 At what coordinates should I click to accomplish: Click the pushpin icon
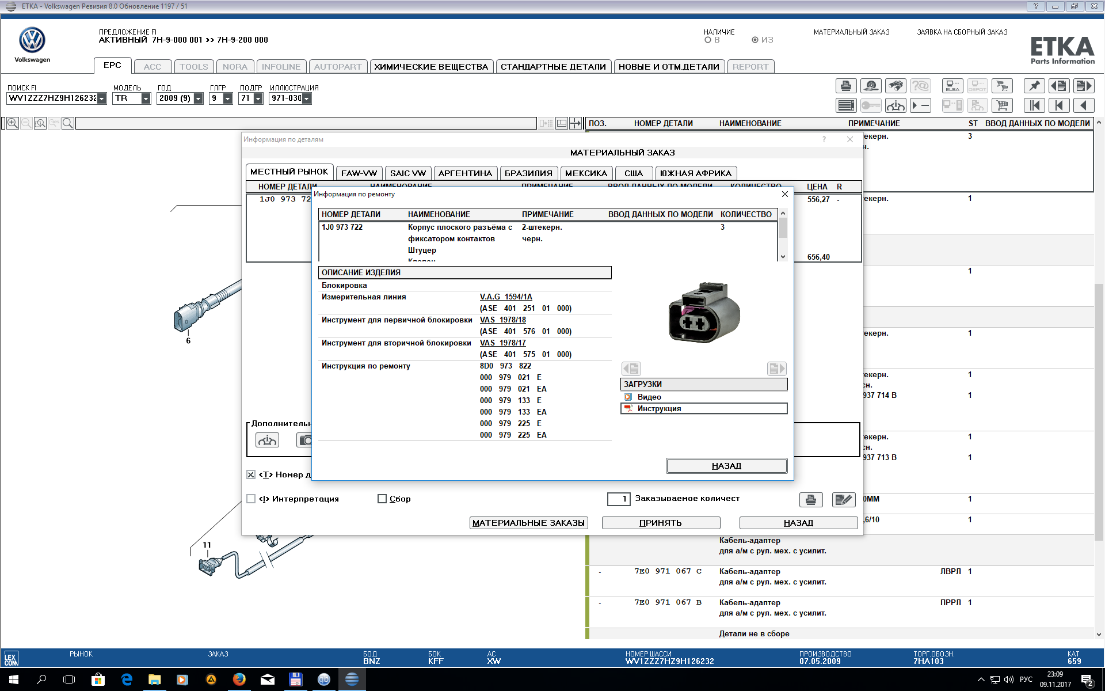click(1034, 86)
